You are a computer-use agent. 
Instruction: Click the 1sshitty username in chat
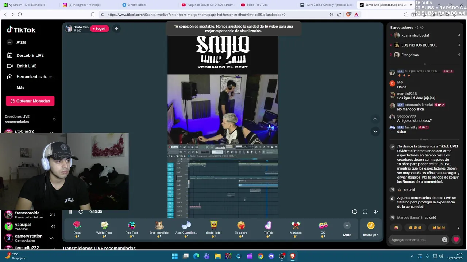(x=411, y=127)
